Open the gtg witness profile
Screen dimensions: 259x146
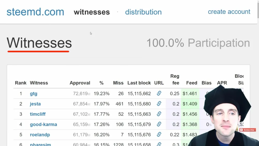point(33,94)
